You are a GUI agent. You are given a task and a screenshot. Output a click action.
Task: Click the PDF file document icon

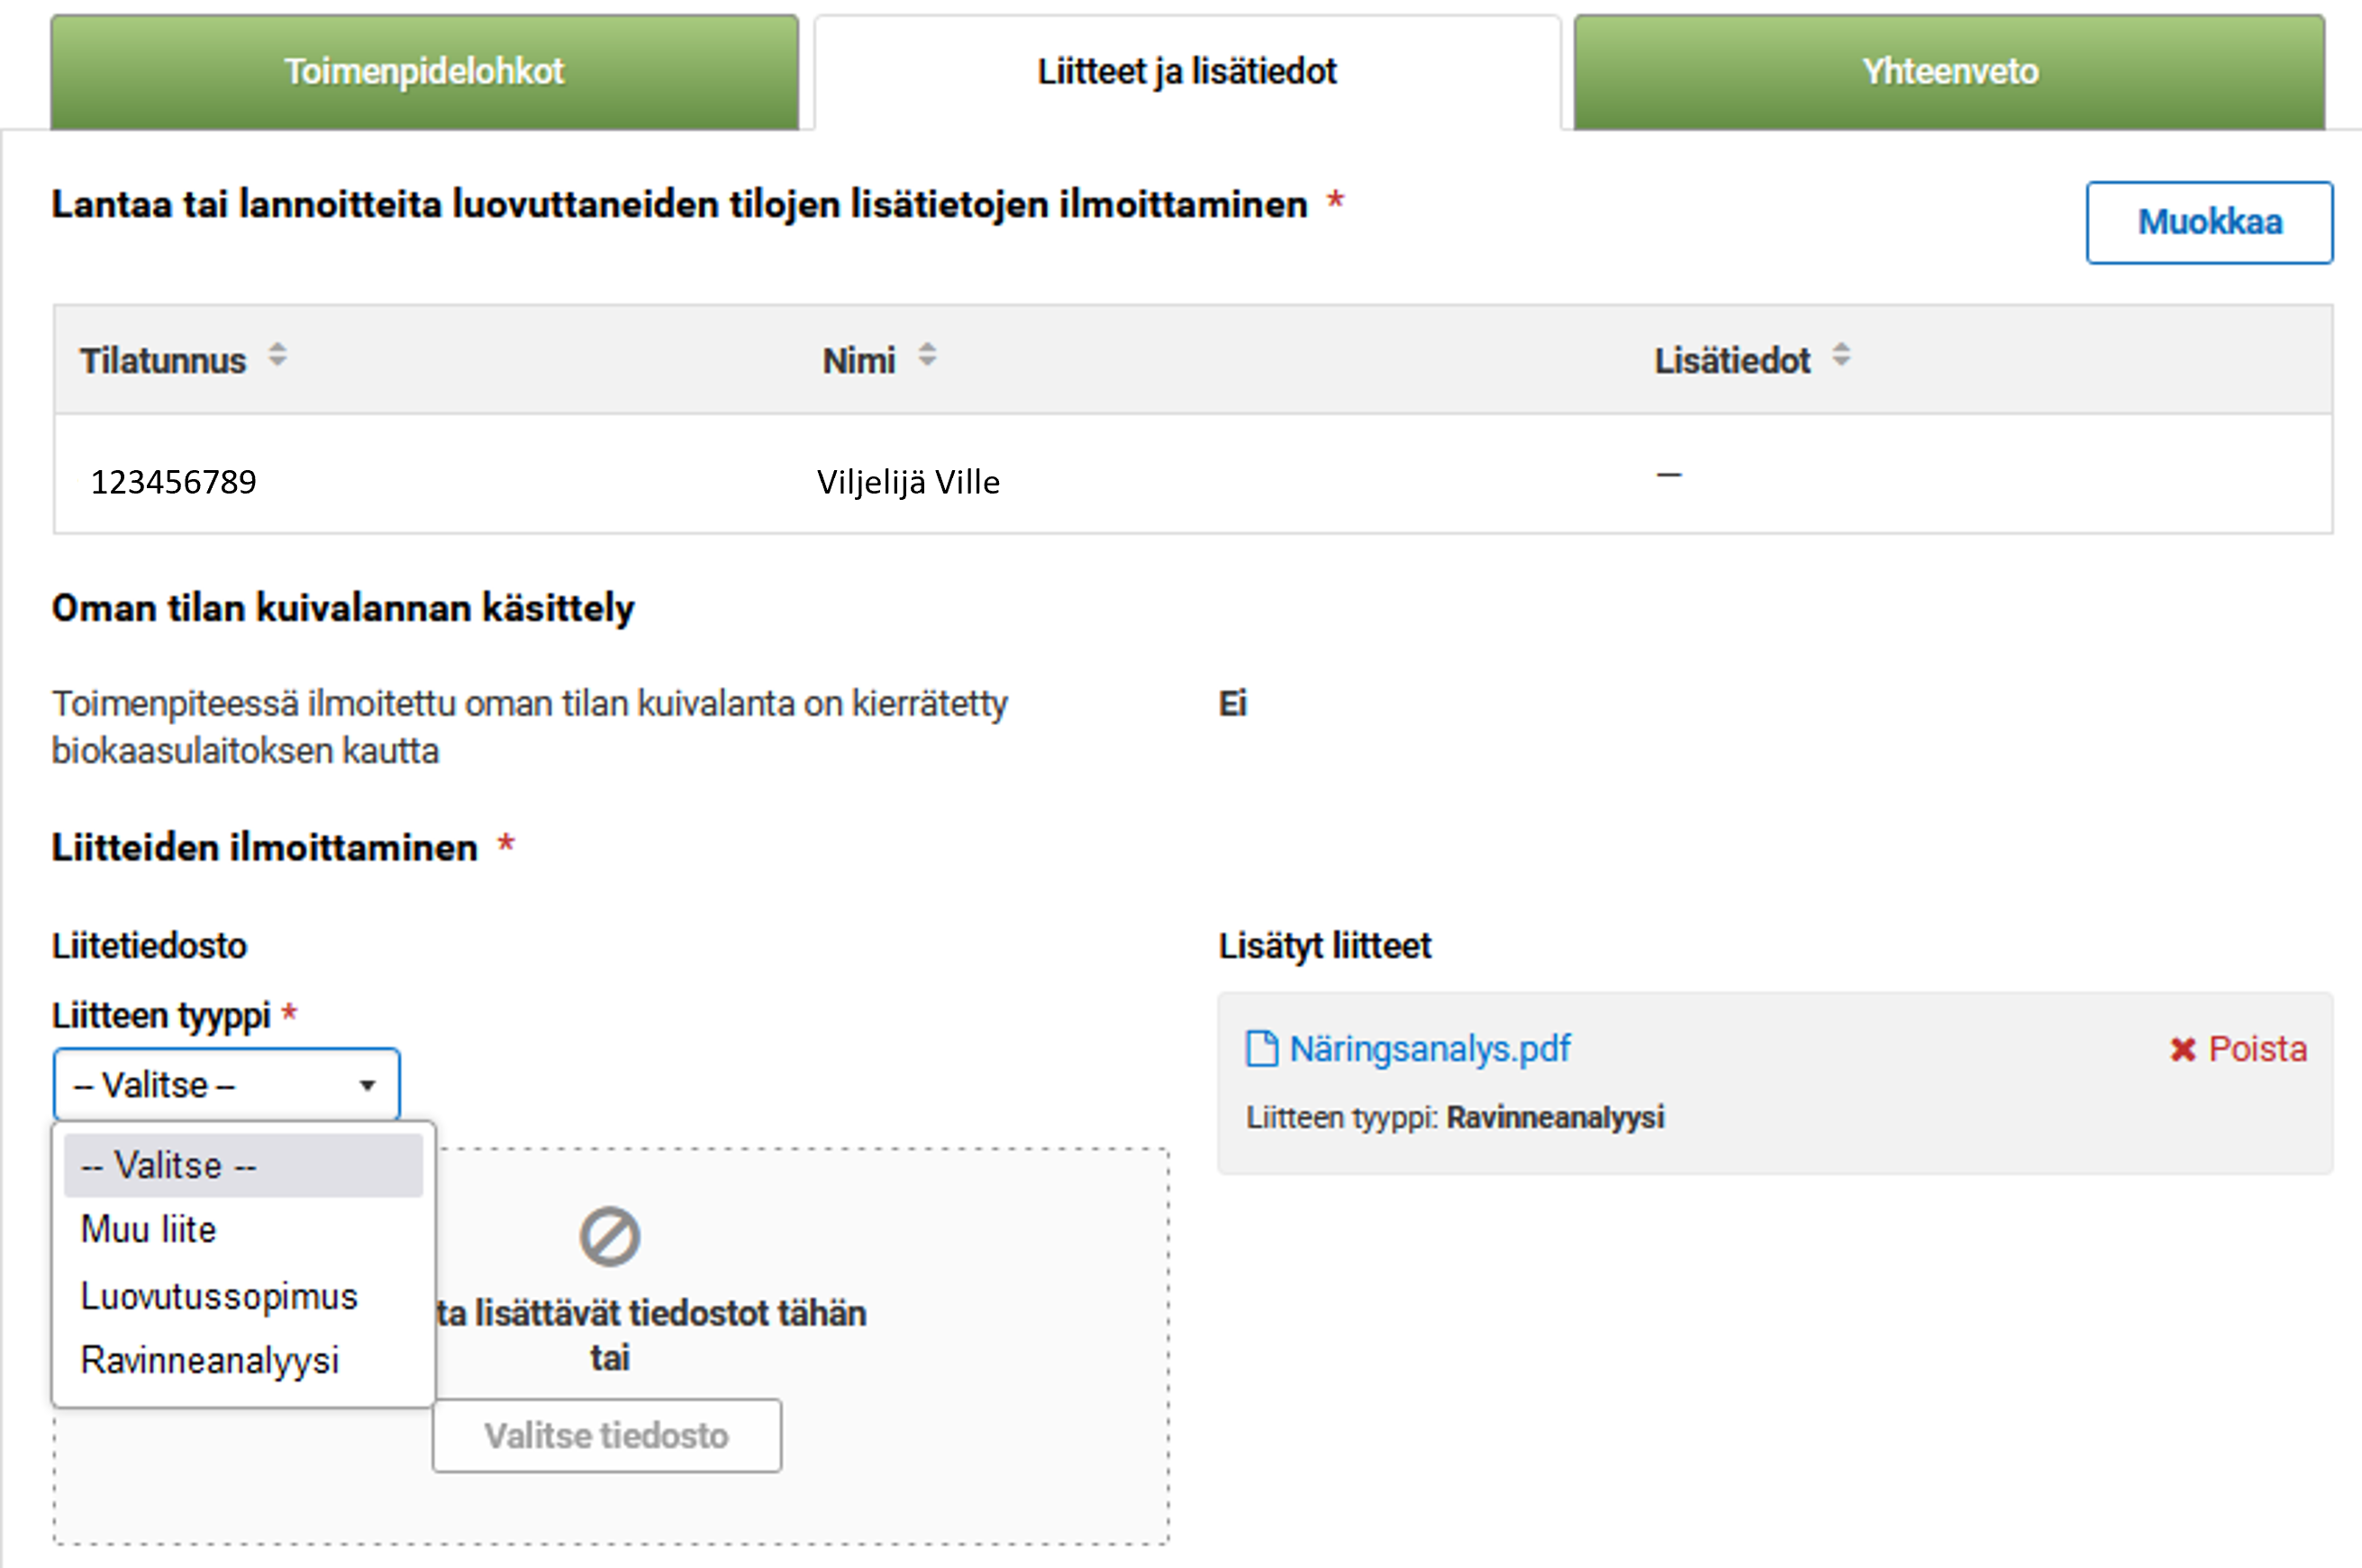coord(1261,1049)
